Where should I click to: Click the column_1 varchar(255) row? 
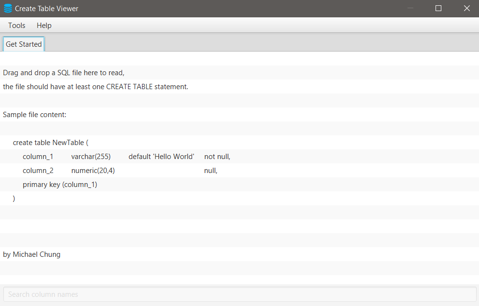(x=239, y=157)
